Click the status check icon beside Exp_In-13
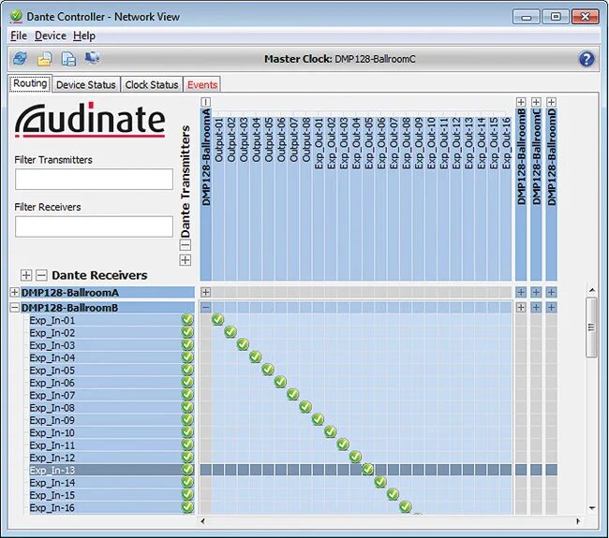This screenshot has width=609, height=538. pos(187,470)
